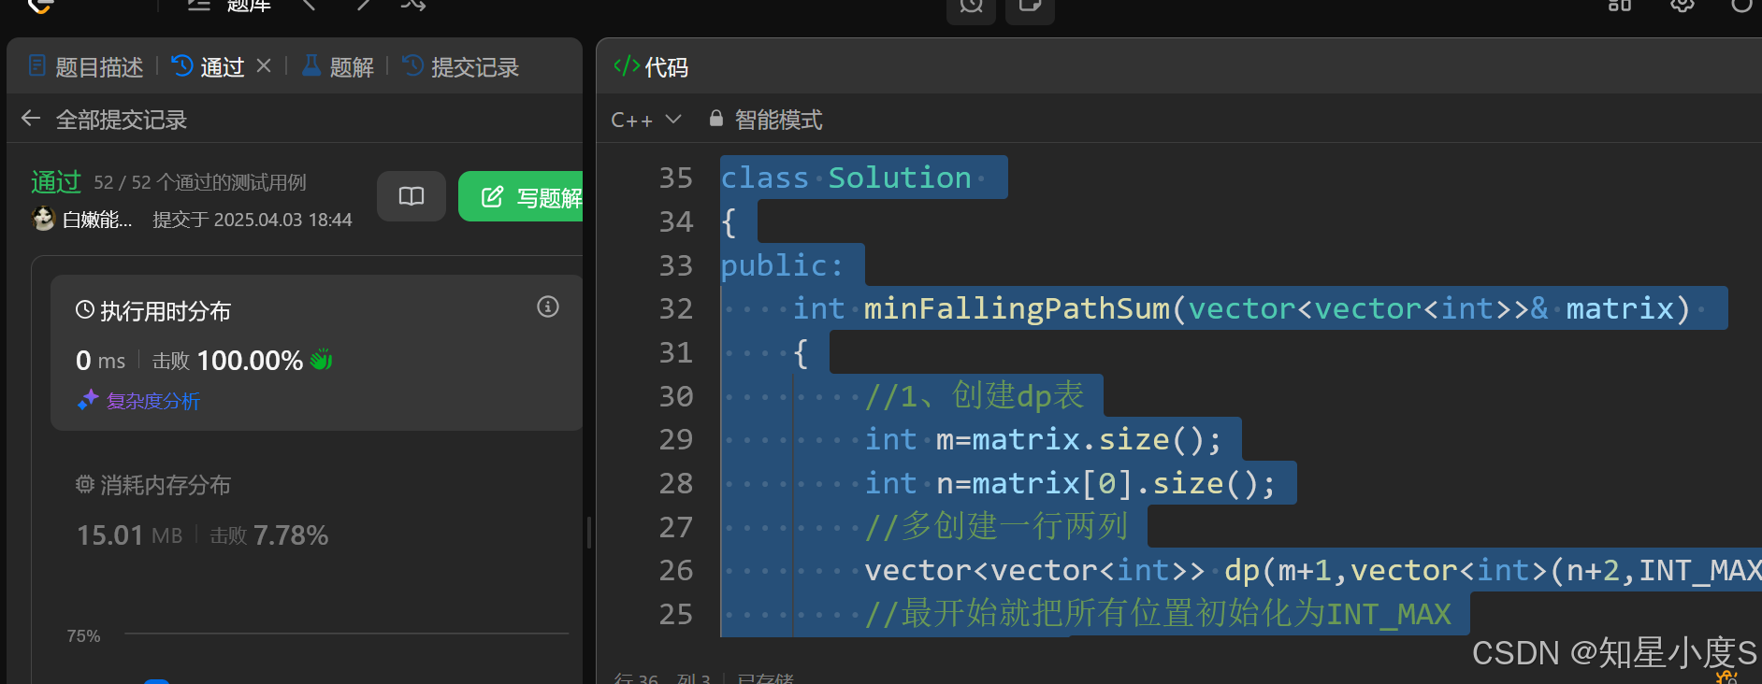The image size is (1762, 684).
Task: Click the green 写题解 button
Action: click(x=521, y=196)
